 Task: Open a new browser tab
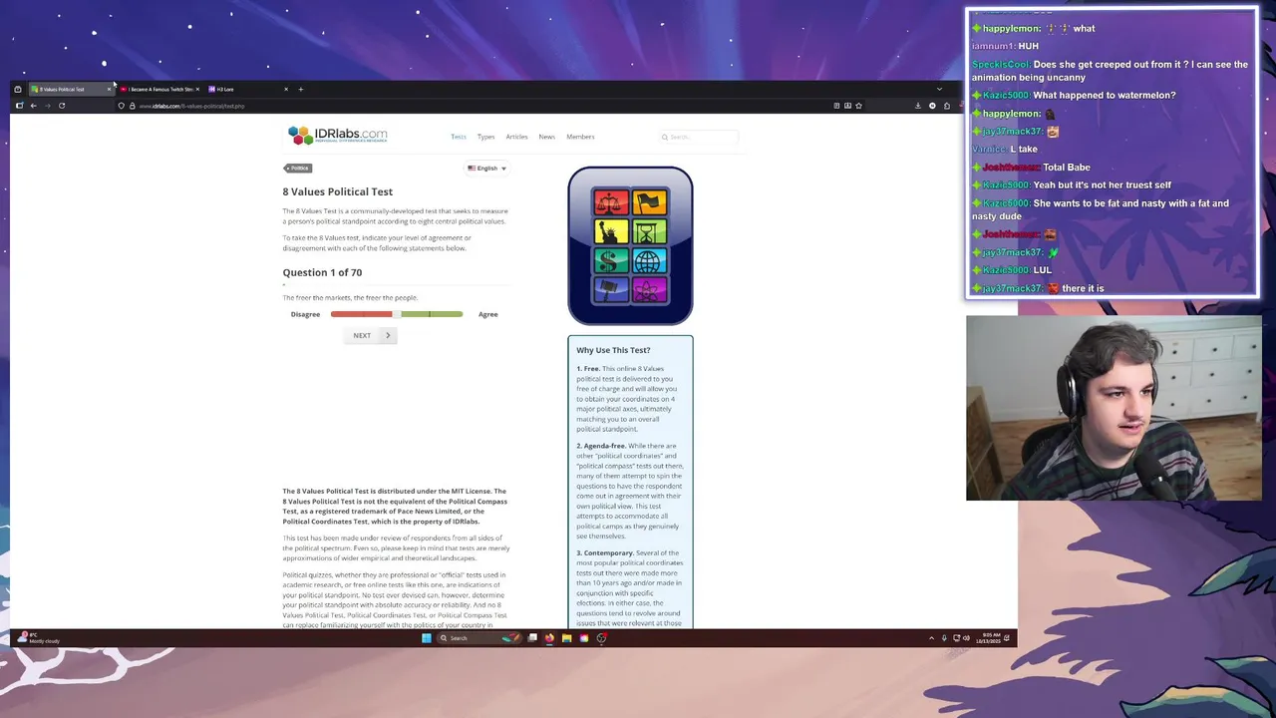[x=301, y=89]
